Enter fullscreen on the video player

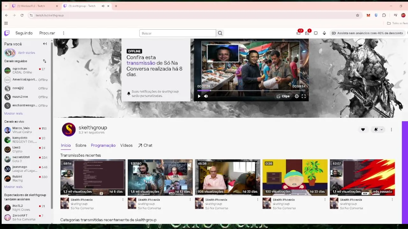pos(304,96)
